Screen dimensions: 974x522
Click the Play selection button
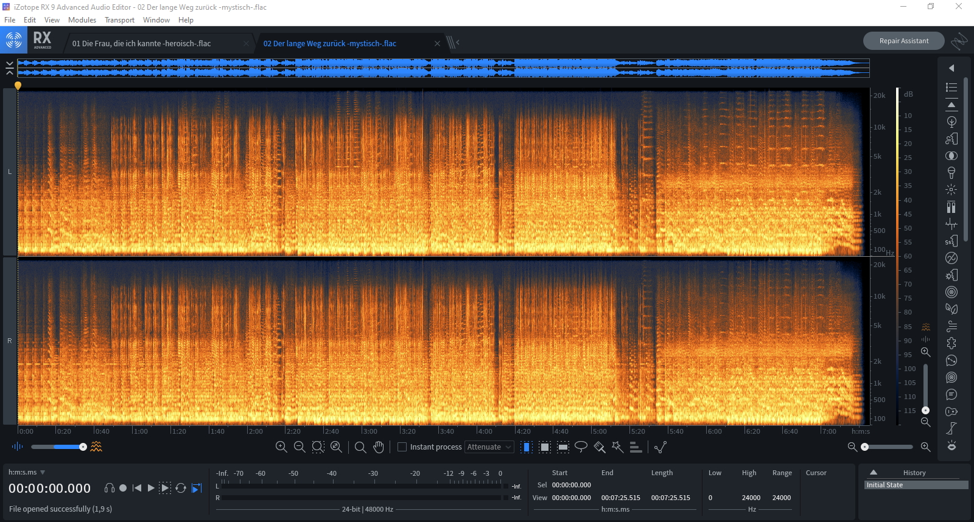coord(165,488)
